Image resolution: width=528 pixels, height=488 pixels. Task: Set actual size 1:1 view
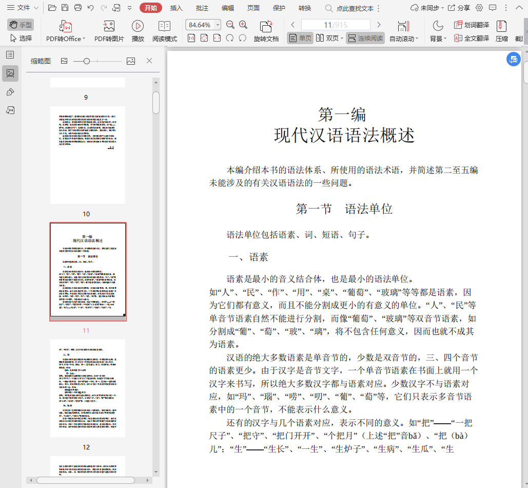[x=191, y=38]
